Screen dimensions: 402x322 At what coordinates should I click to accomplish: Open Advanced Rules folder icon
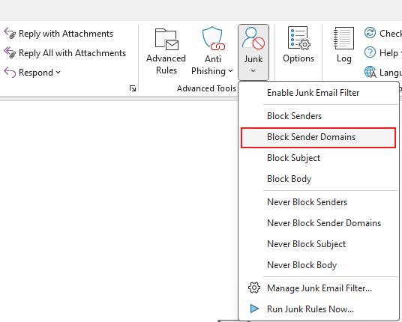pyautogui.click(x=166, y=39)
